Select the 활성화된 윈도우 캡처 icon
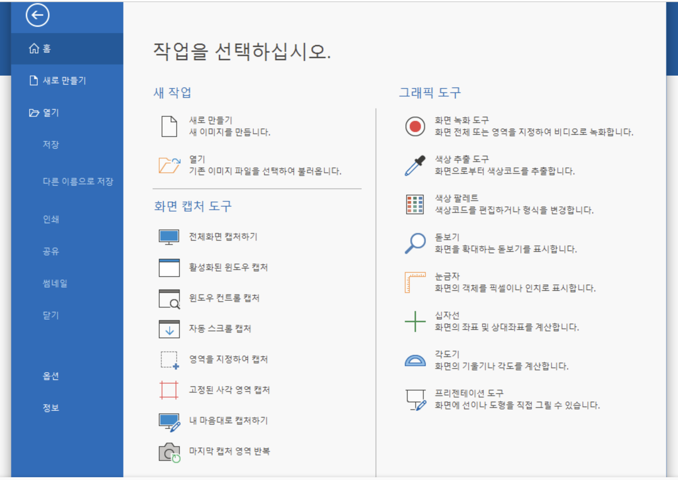The height and width of the screenshot is (480, 678). tap(169, 268)
